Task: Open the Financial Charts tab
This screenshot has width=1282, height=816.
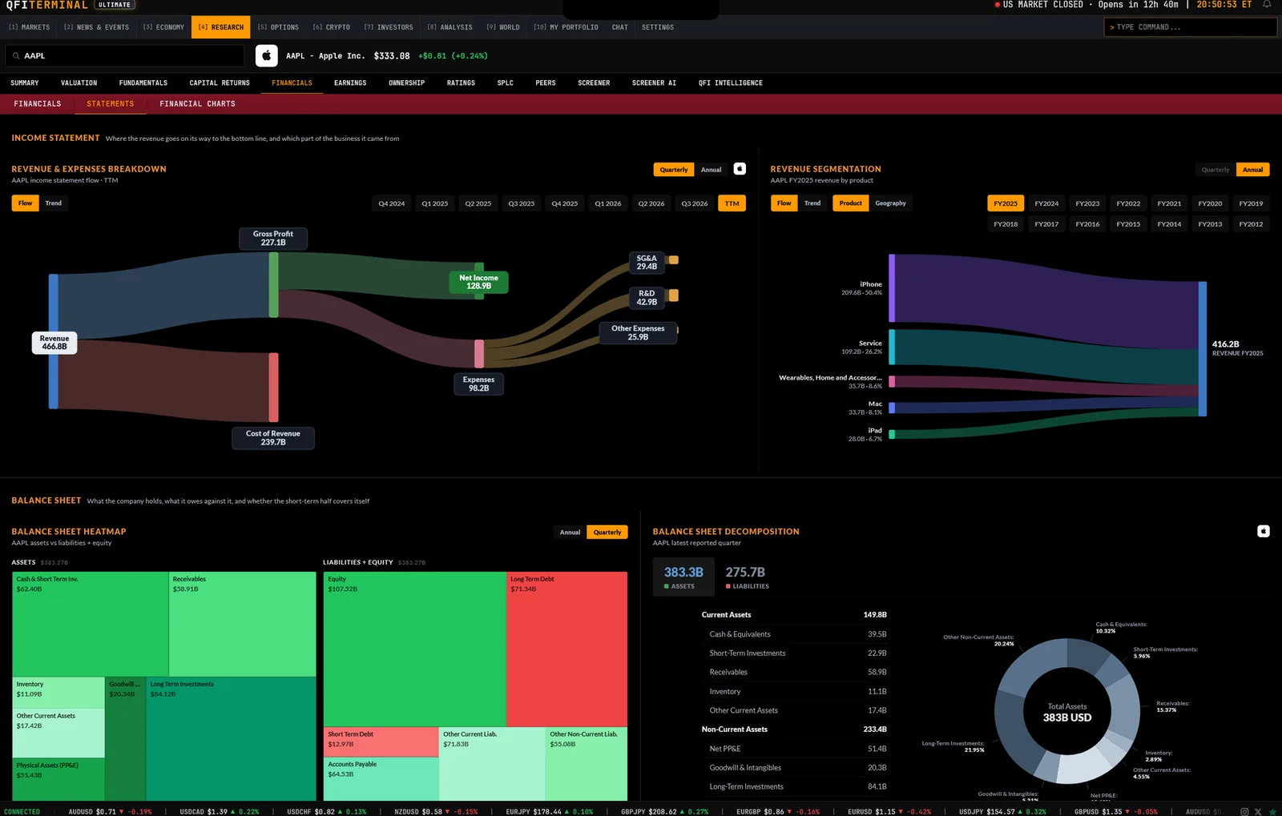Action: point(198,104)
